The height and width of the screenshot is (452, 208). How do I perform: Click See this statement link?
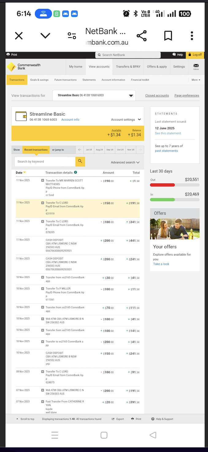(168, 133)
